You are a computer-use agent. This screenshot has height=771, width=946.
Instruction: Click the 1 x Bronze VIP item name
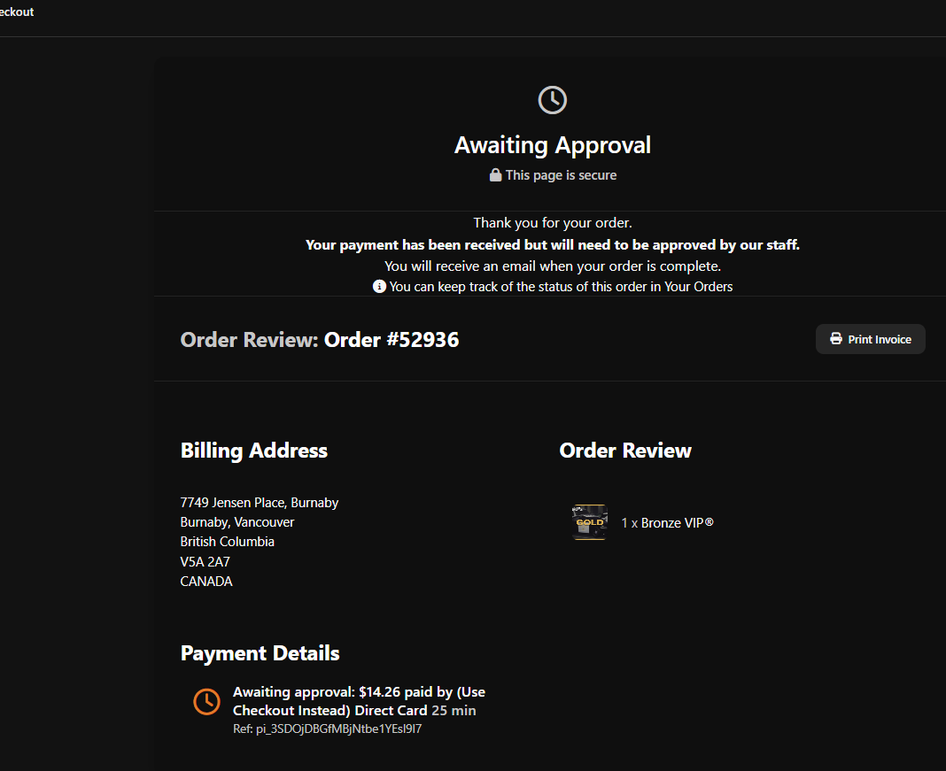pyautogui.click(x=667, y=523)
